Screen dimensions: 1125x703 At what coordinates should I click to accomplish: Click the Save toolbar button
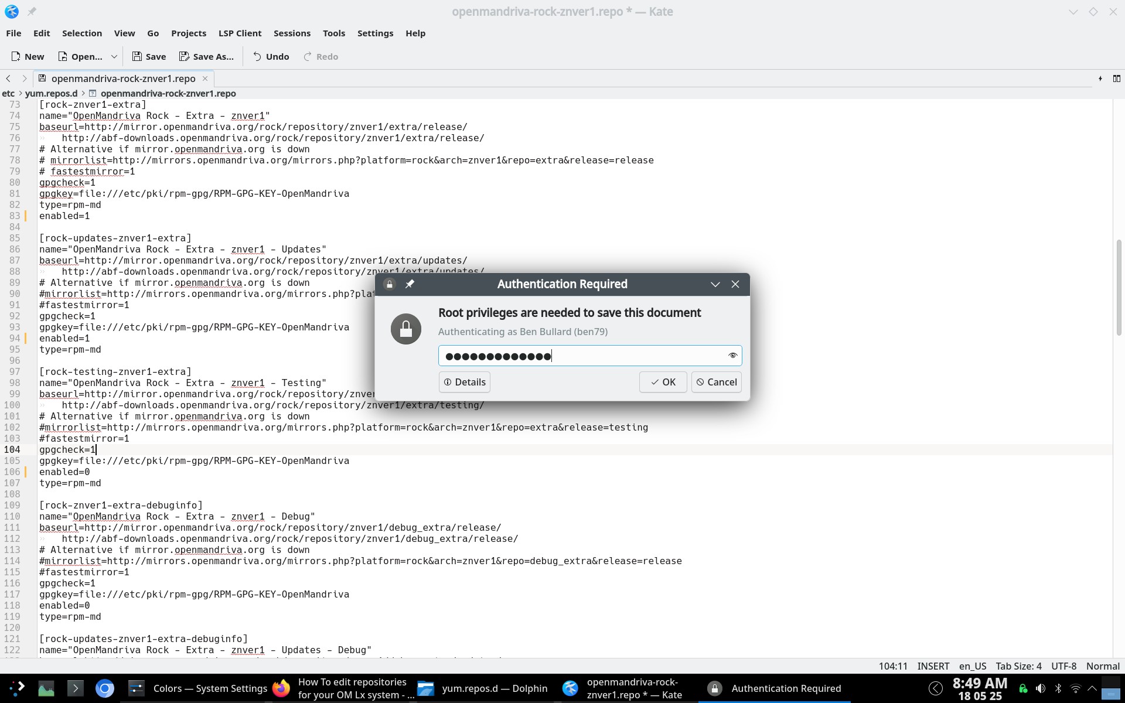point(149,57)
